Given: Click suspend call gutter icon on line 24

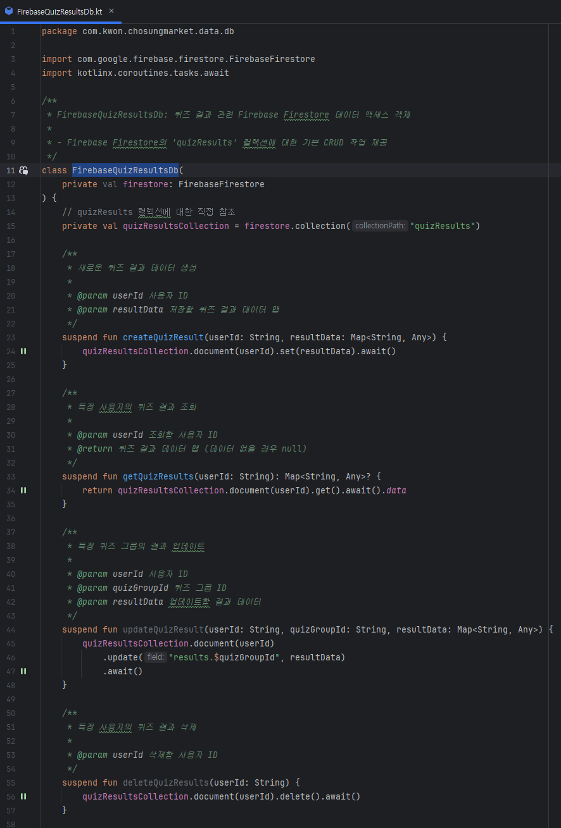Looking at the screenshot, I should coord(23,351).
